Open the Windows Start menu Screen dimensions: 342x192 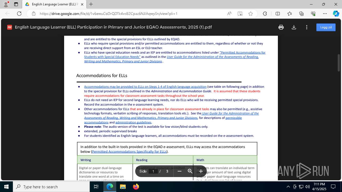(6, 187)
